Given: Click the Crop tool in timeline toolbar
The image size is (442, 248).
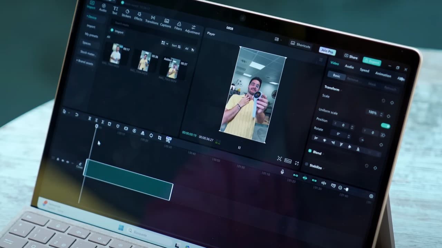Looking at the screenshot, I should 160,137.
